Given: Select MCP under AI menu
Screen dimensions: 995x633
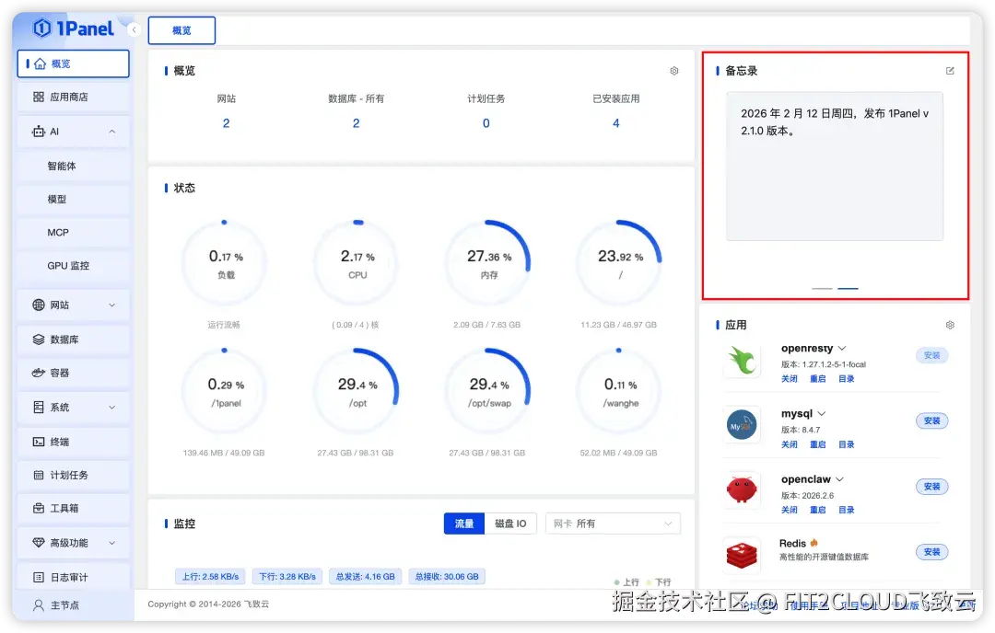Looking at the screenshot, I should pyautogui.click(x=73, y=233).
